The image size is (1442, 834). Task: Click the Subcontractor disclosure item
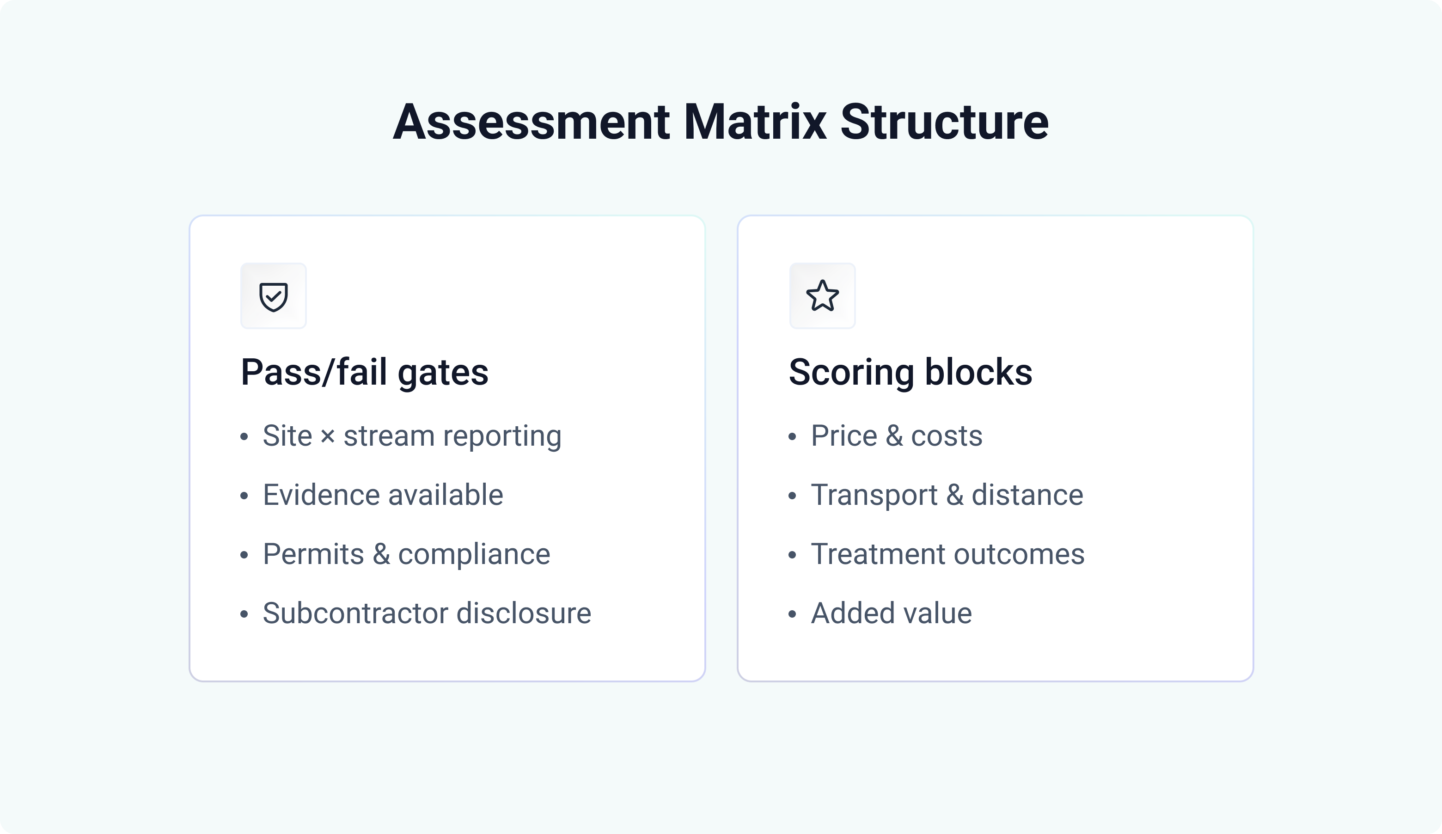[x=427, y=613]
